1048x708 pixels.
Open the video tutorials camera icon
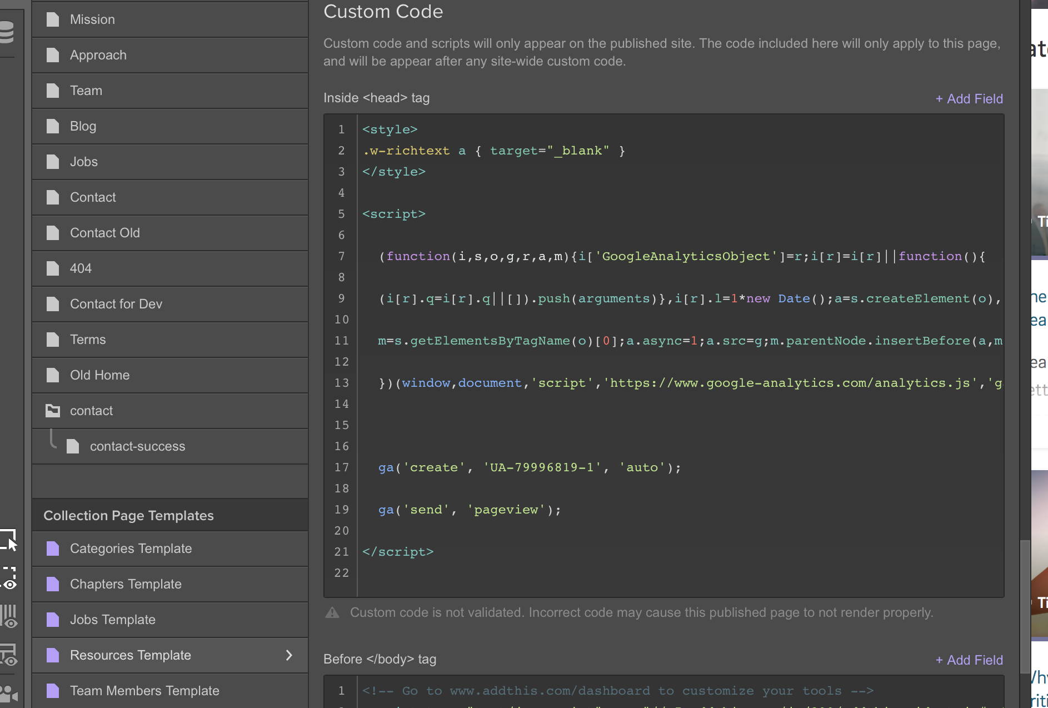click(x=9, y=693)
